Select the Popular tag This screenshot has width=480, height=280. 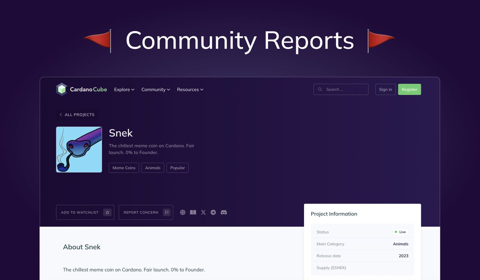click(x=178, y=168)
